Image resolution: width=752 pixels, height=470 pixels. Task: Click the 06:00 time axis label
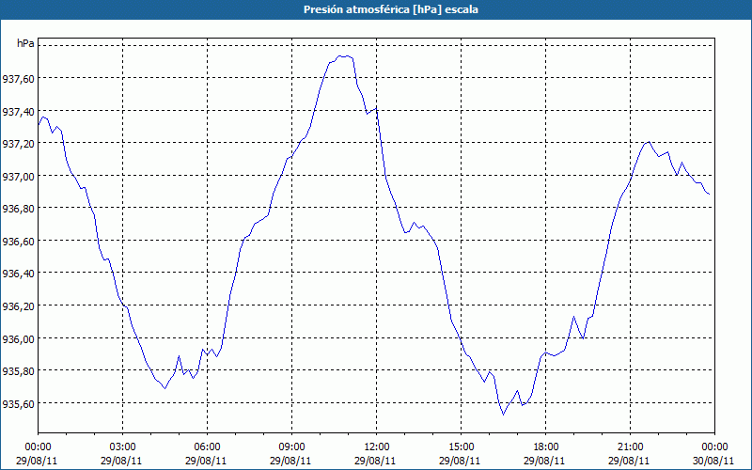coord(207,447)
